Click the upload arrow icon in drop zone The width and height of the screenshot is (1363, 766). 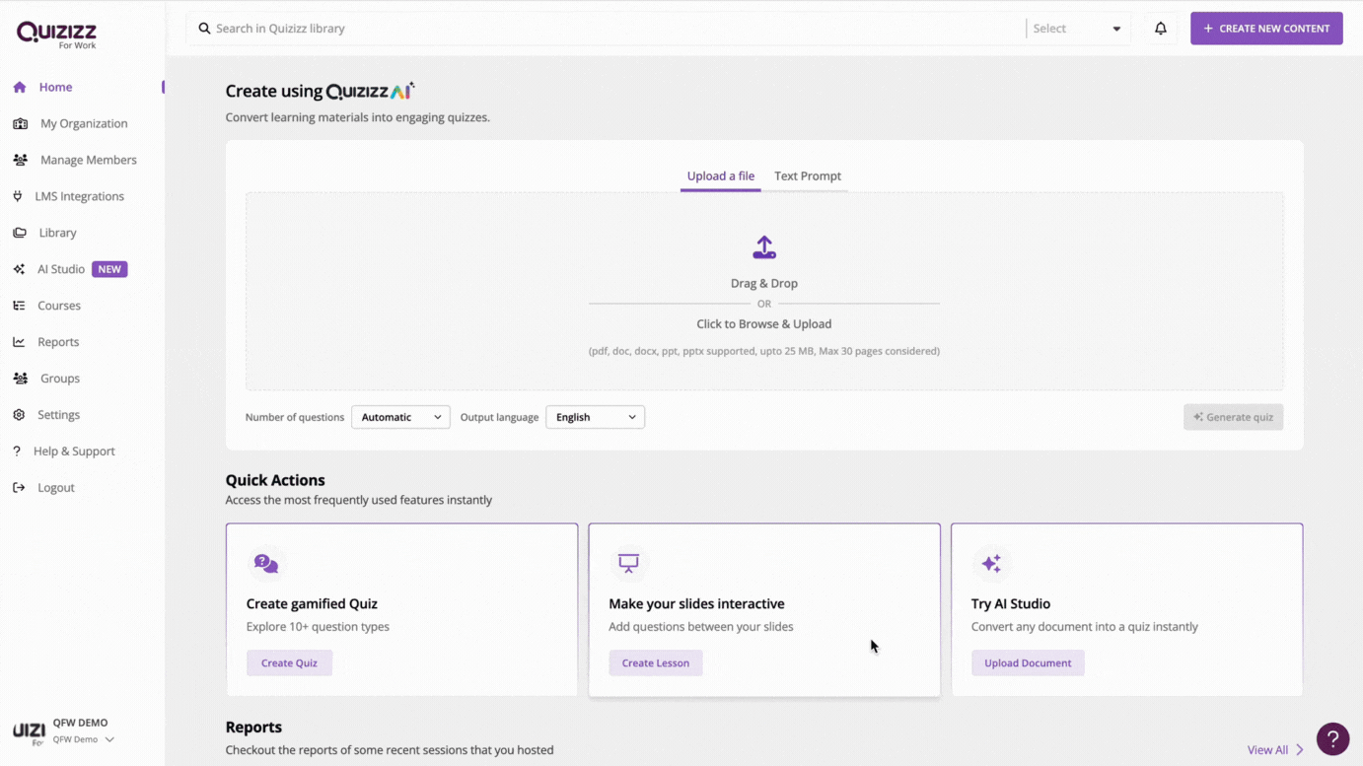[764, 247]
